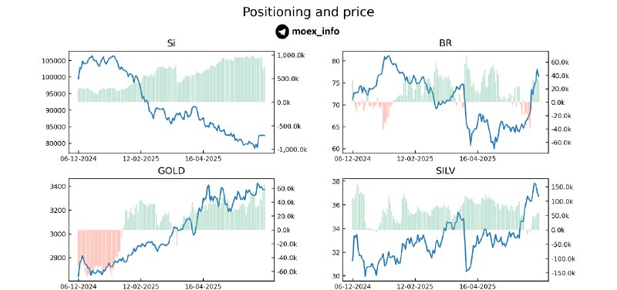Click the Positioning and price title
This screenshot has width=617, height=290.
[x=308, y=12]
